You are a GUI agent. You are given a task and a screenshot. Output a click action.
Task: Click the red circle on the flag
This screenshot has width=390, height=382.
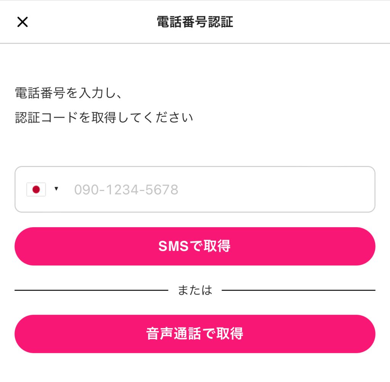pyautogui.click(x=36, y=189)
